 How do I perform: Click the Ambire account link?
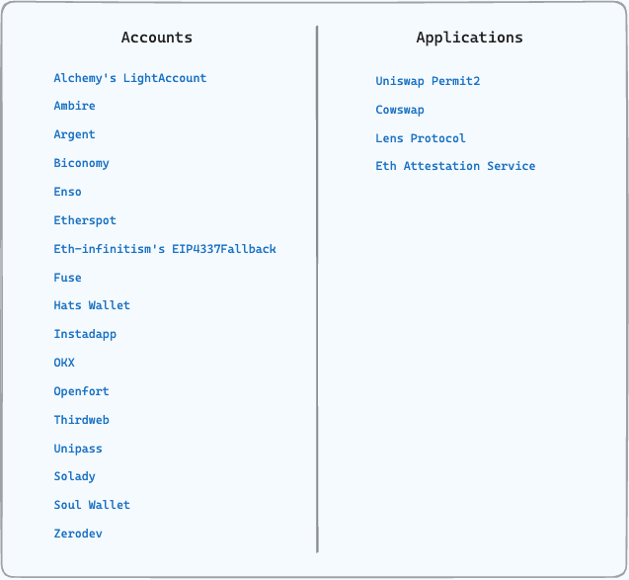74,106
